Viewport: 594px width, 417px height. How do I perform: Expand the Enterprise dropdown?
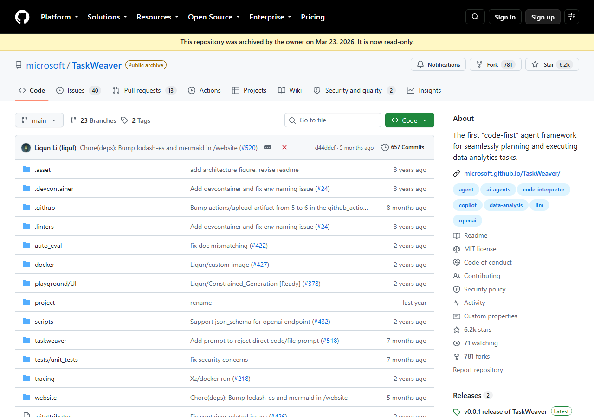pyautogui.click(x=270, y=17)
